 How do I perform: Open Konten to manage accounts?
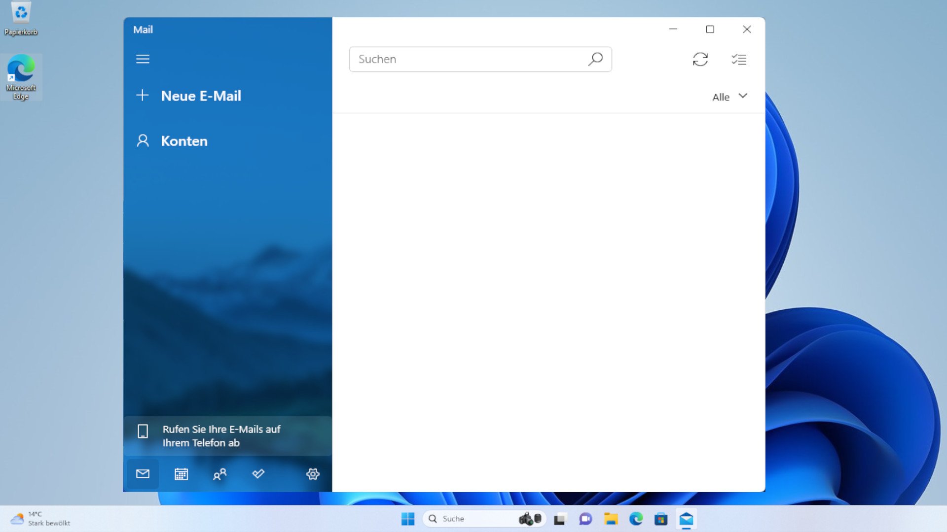pyautogui.click(x=184, y=141)
